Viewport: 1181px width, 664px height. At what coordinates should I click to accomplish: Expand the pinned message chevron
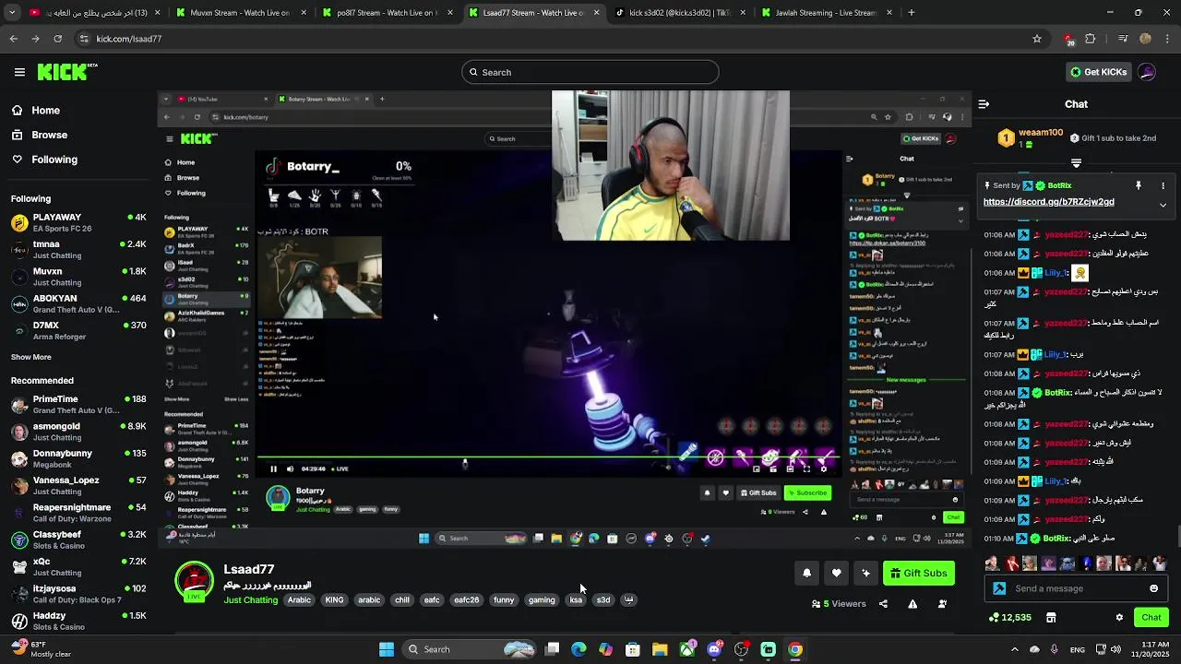(x=1163, y=205)
